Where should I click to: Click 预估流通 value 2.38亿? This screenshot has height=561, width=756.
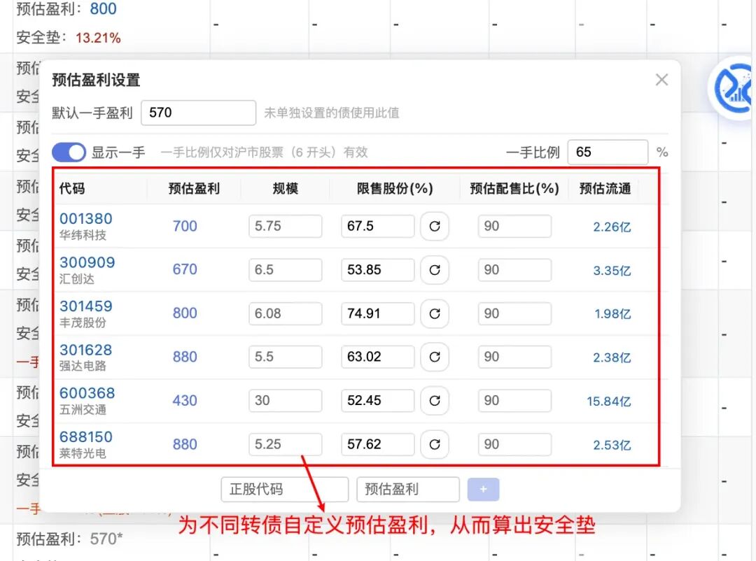tap(612, 357)
